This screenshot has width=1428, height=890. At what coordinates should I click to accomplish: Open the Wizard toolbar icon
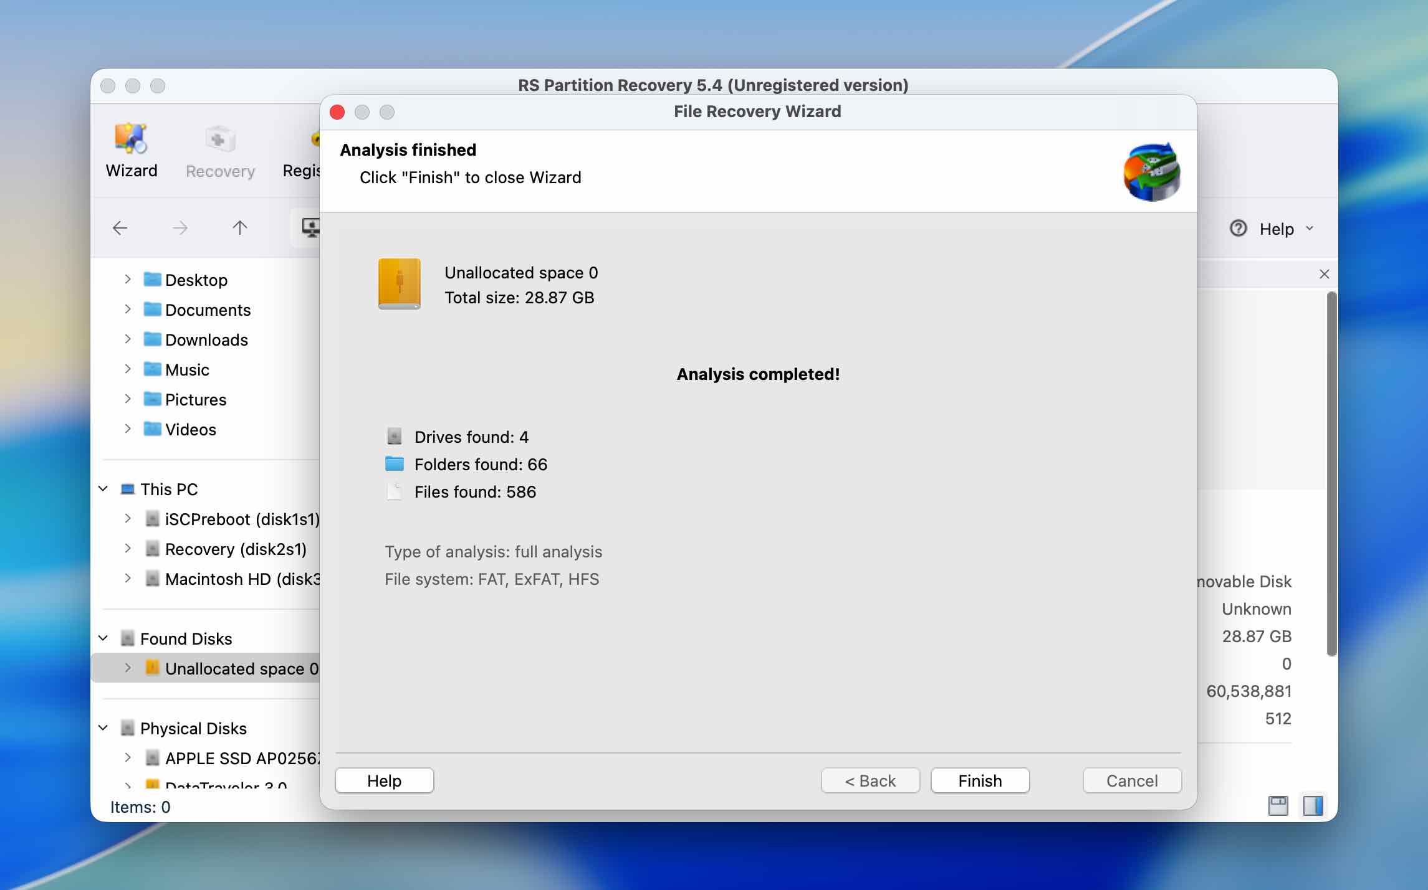point(131,150)
